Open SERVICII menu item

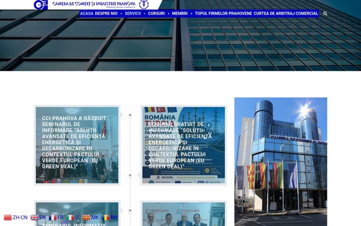coord(132,14)
